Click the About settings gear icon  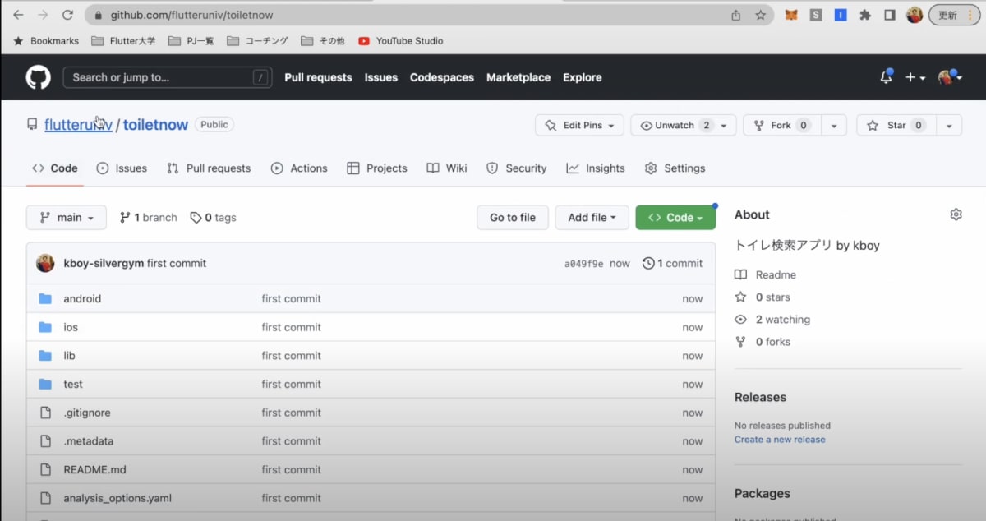pyautogui.click(x=956, y=214)
